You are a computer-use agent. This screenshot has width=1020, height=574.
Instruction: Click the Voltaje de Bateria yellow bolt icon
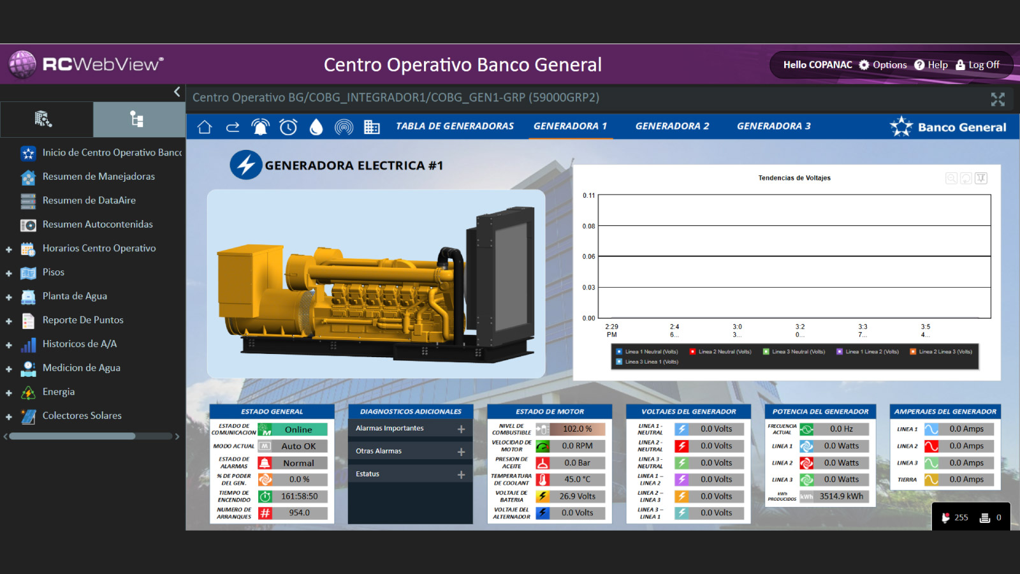tap(543, 496)
